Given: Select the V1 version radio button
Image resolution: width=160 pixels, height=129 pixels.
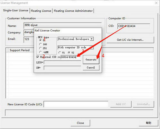Looking at the screenshot, I should 60,53.
